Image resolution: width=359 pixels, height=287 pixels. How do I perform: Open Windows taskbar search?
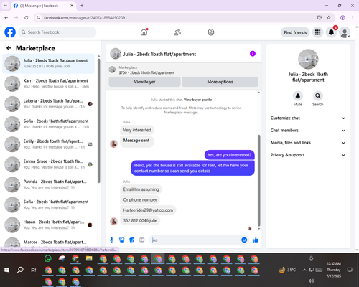(20, 270)
